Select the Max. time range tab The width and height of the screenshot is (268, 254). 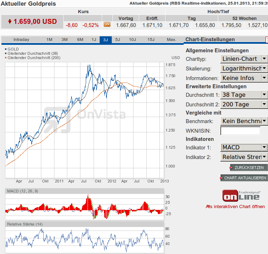(172, 39)
